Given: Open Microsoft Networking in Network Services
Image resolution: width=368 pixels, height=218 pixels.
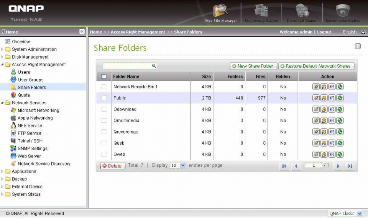Looking at the screenshot, I should [38, 111].
